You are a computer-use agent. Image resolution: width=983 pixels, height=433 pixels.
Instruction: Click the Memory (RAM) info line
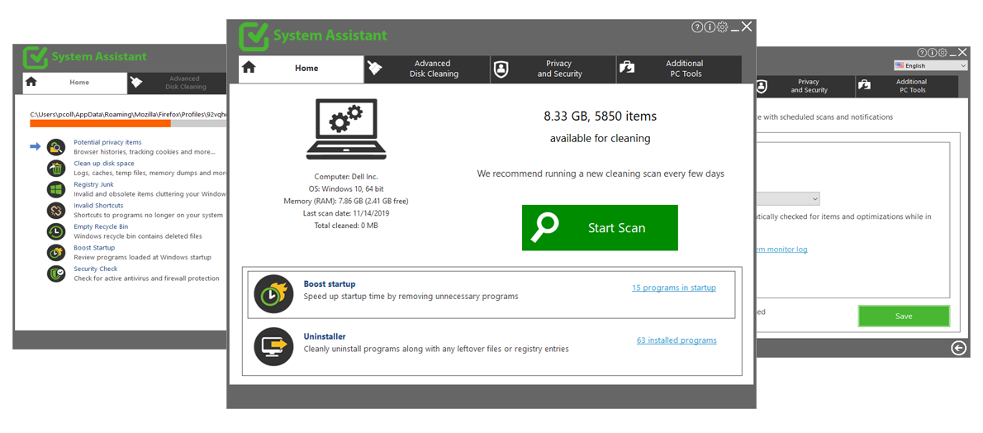click(346, 201)
